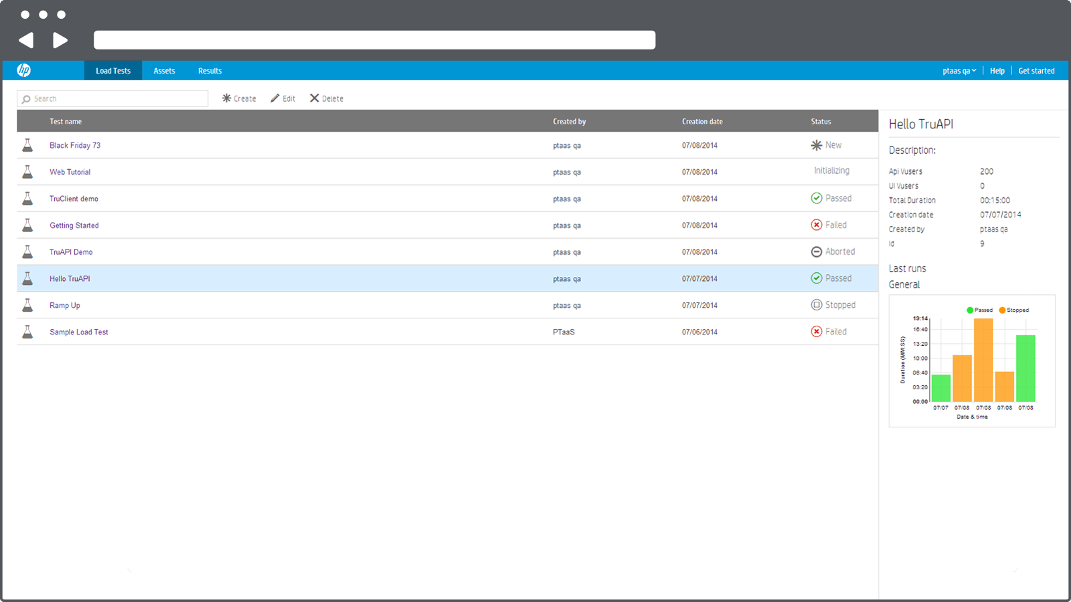Click the New status icon for Black Friday 73

click(x=816, y=144)
